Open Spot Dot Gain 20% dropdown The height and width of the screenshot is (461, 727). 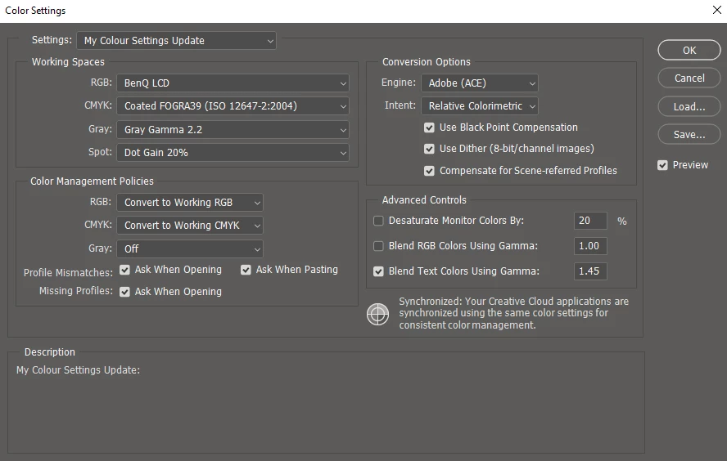(x=233, y=153)
